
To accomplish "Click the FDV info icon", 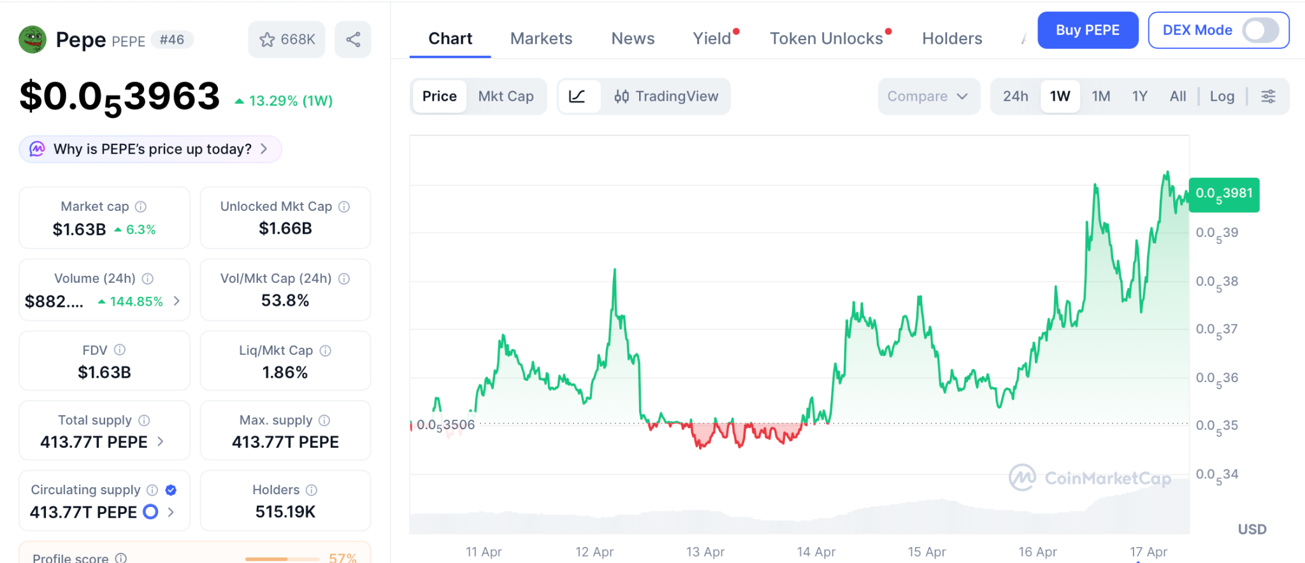I will tap(120, 350).
